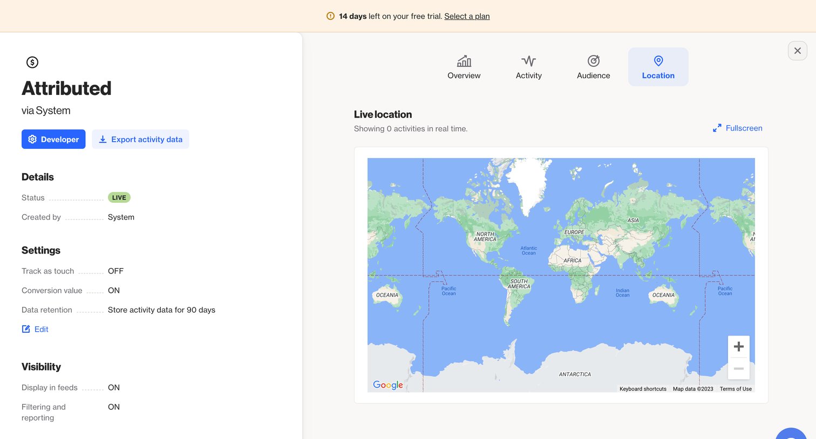Click the Select a plan link
This screenshot has height=439, width=816.
click(467, 16)
